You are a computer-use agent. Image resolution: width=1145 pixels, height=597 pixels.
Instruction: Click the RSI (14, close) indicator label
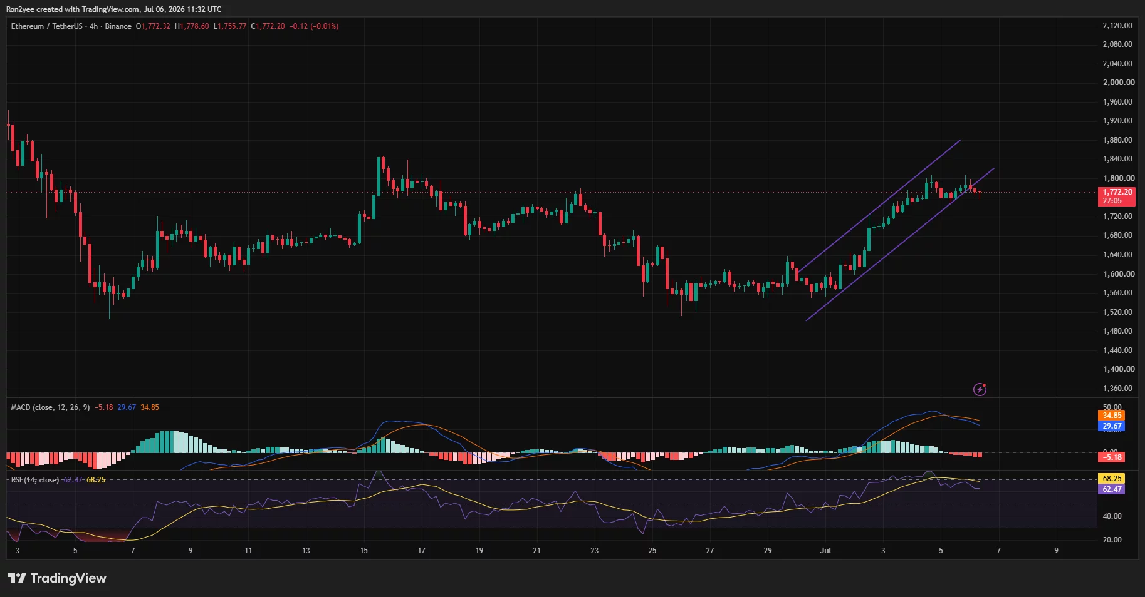click(35, 480)
